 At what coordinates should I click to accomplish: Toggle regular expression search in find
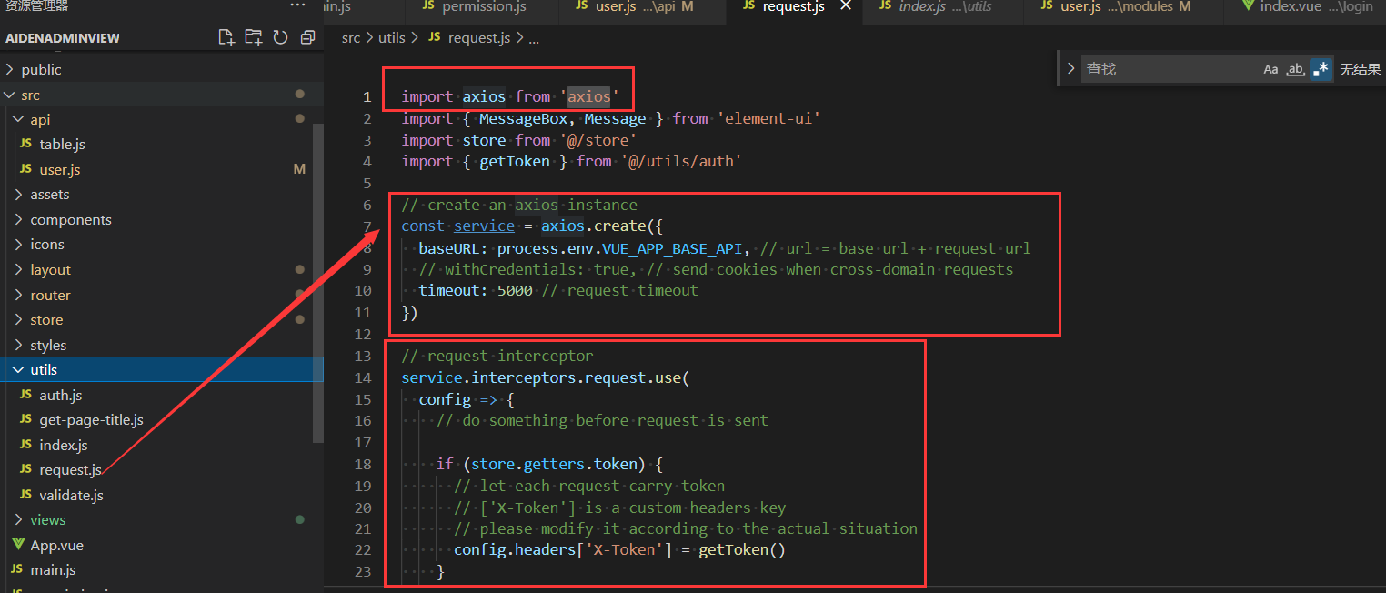1321,69
